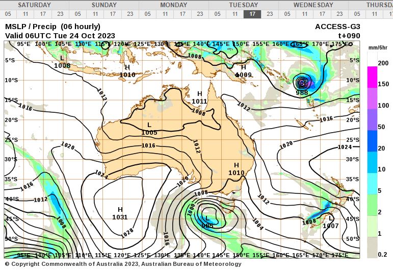Jump to Tuesday 23 time step
The width and height of the screenshot is (393, 272).
tap(270, 14)
